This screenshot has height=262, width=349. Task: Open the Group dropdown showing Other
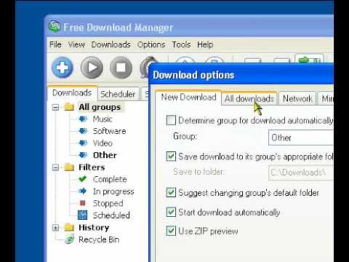pyautogui.click(x=301, y=138)
